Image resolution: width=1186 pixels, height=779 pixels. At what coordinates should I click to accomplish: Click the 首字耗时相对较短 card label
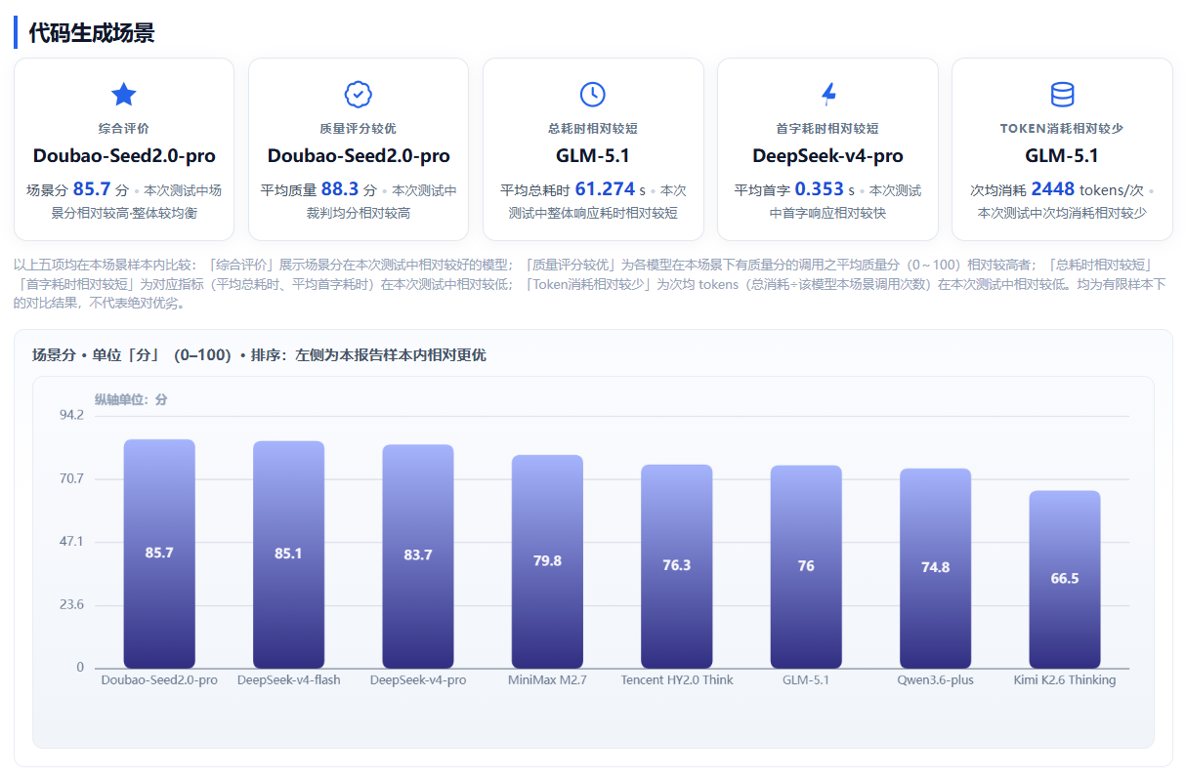pos(827,129)
